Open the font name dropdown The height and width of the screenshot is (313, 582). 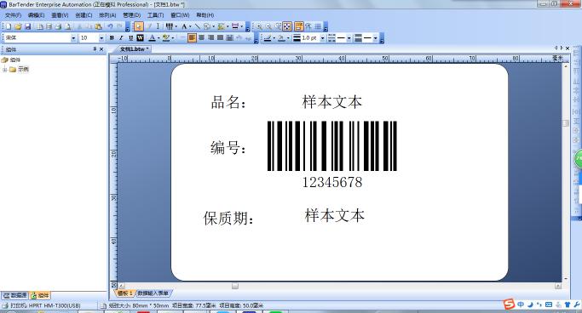tap(73, 38)
